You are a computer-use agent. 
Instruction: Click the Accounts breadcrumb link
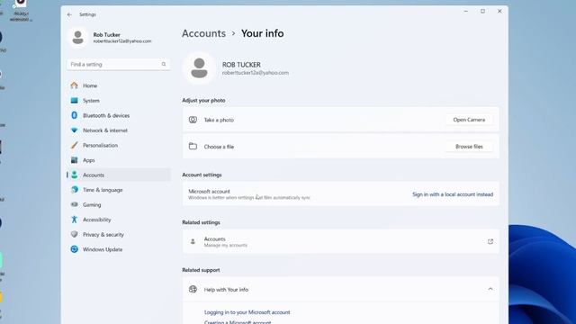204,33
